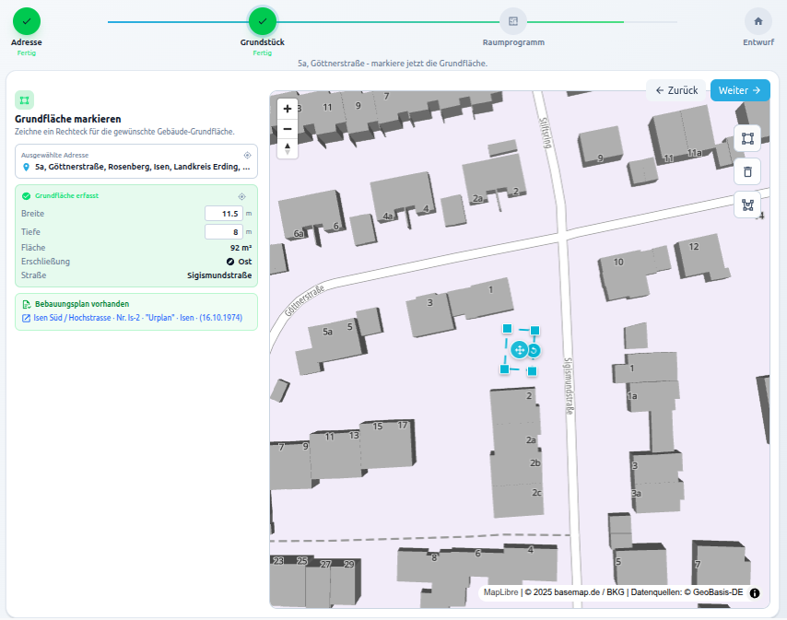
Task: Click the Weiter button
Action: click(739, 90)
